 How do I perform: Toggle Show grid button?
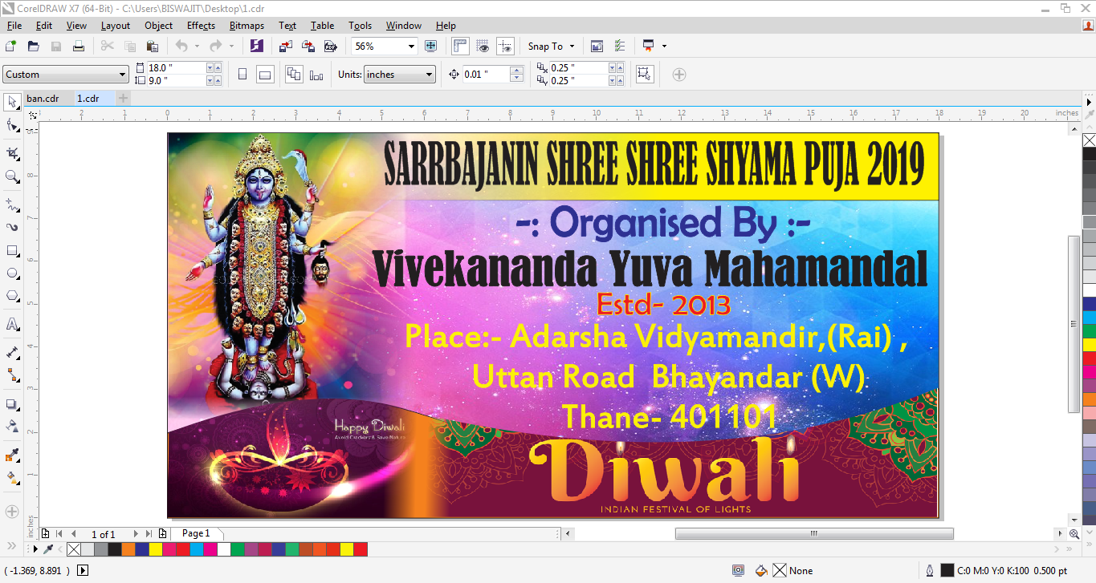483,46
